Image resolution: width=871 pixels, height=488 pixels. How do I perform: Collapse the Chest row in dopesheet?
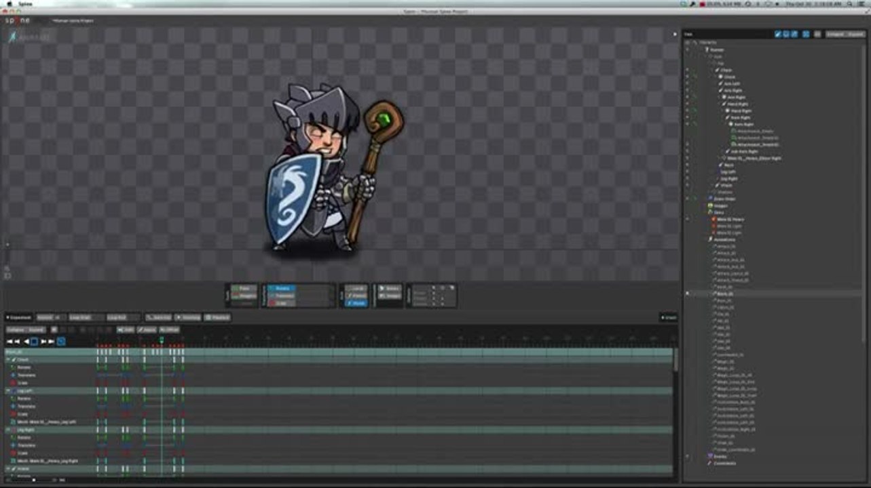(x=8, y=359)
